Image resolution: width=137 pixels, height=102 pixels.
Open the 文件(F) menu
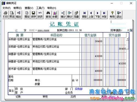click(7, 8)
